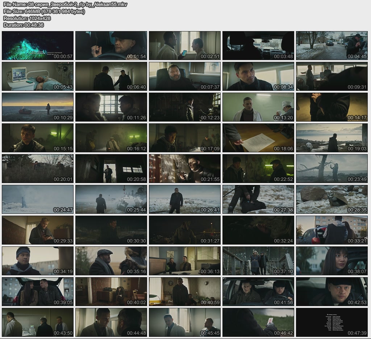Click the frame timestamped 00:35:16
371x339 pixels.
pyautogui.click(x=111, y=261)
